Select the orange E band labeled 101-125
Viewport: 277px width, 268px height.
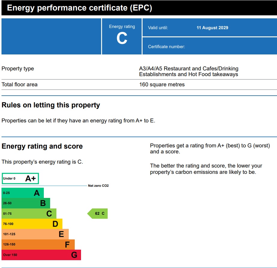(x=35, y=234)
